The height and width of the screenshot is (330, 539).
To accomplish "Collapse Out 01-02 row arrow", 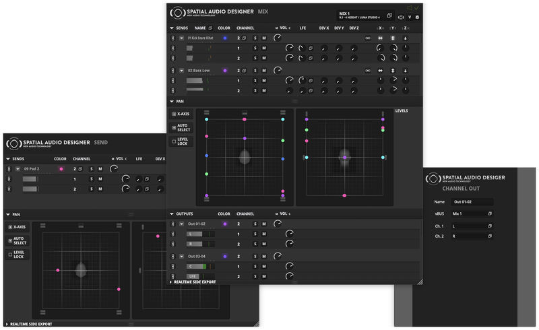I will tap(181, 224).
